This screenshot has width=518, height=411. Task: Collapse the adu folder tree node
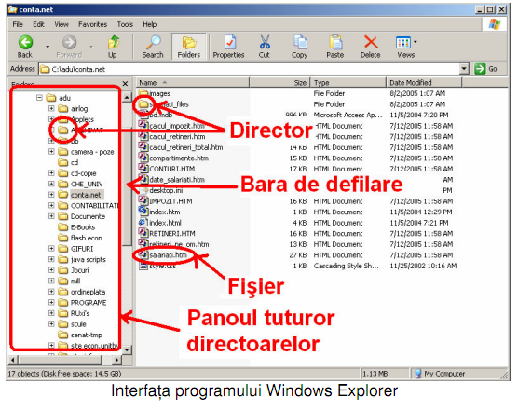39,98
